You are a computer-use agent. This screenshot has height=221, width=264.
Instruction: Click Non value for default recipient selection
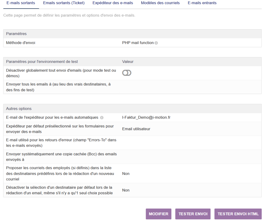point(126,190)
